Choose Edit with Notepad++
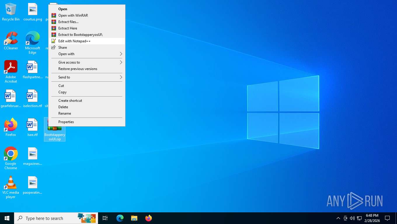The height and width of the screenshot is (224, 397). click(x=87, y=41)
